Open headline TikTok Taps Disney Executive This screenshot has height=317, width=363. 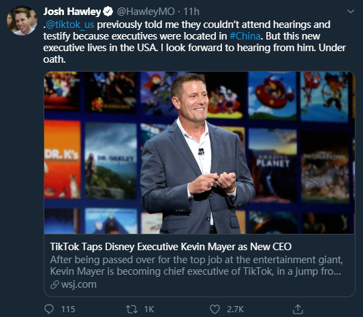tap(171, 247)
